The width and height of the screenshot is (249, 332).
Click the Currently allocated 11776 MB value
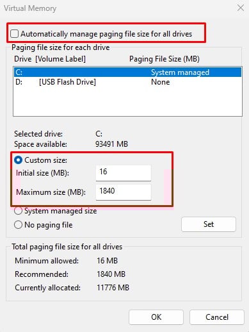tap(113, 288)
